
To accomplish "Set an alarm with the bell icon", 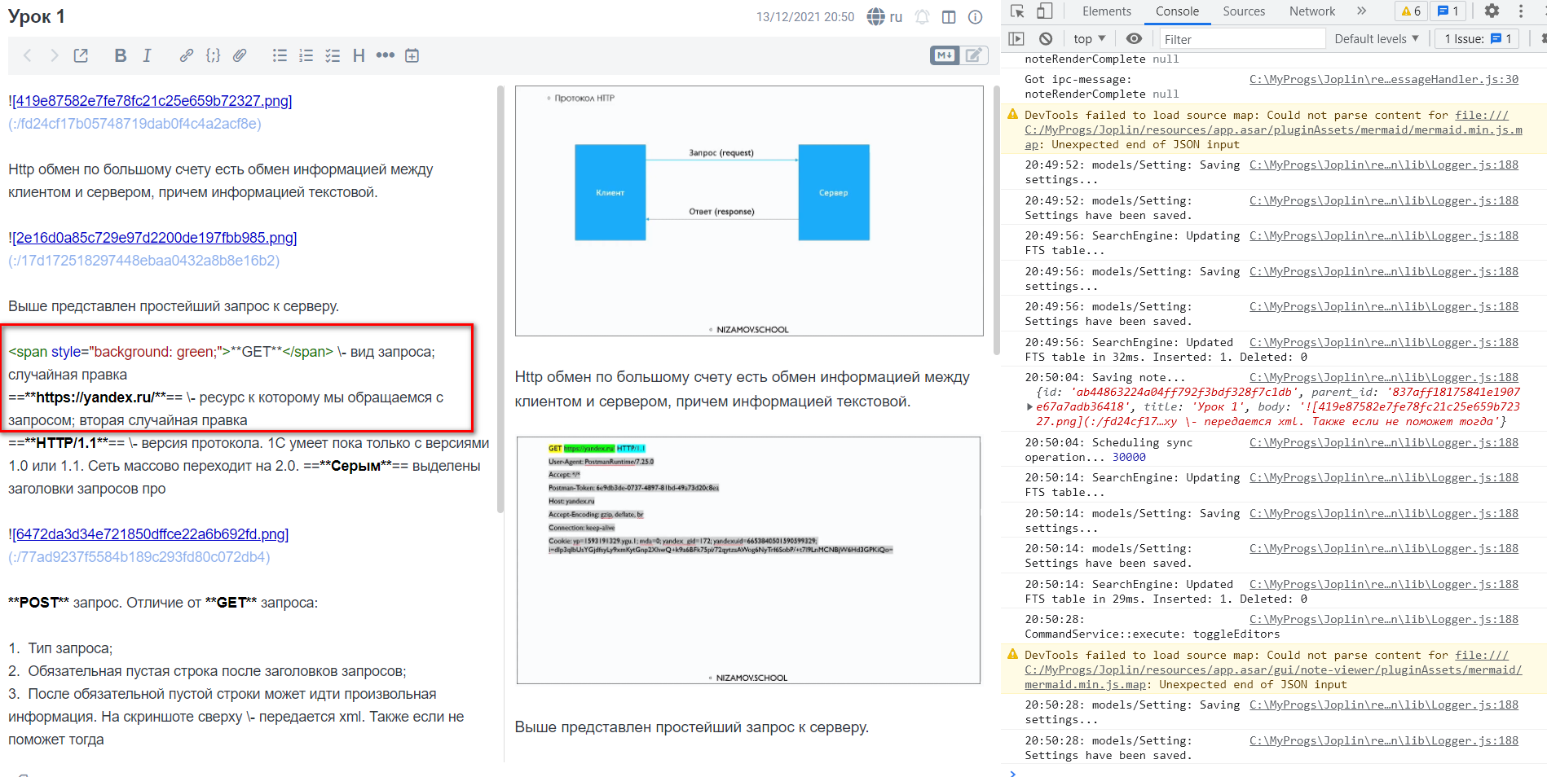I will 921,16.
